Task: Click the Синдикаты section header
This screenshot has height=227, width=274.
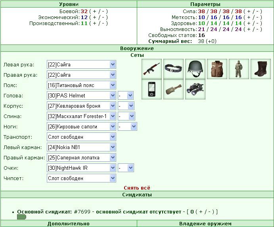Action: [137, 194]
